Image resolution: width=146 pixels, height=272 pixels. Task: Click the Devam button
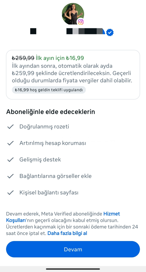point(73,249)
